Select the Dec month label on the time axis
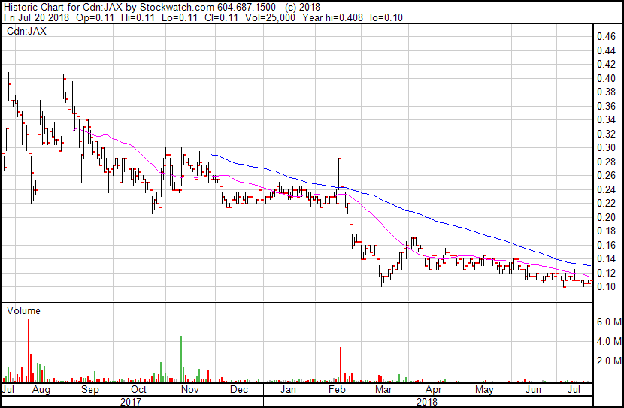 tap(239, 391)
